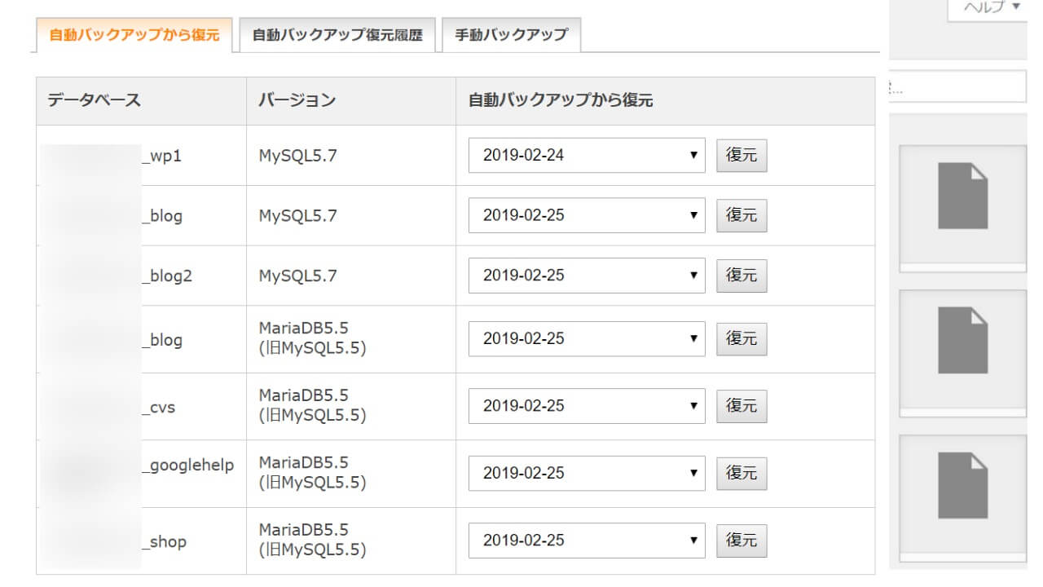Expand backup date dropdown for _wp1 database
Image resolution: width=1043 pixels, height=587 pixels.
point(586,155)
